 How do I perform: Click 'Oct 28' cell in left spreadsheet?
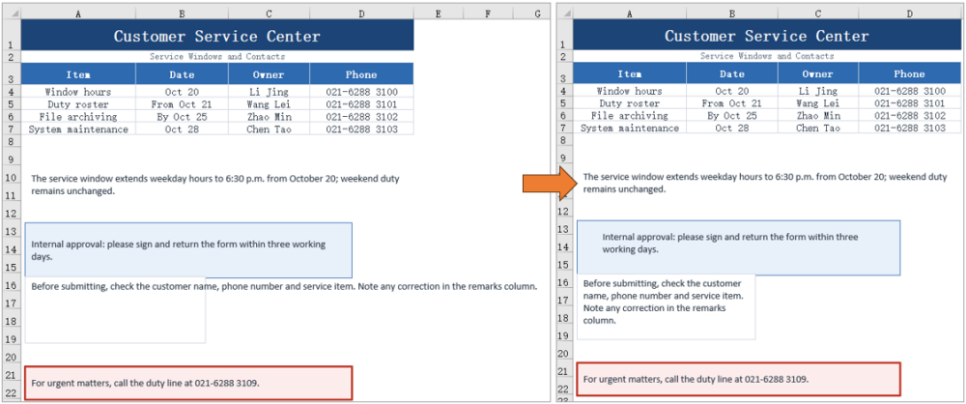coord(182,129)
